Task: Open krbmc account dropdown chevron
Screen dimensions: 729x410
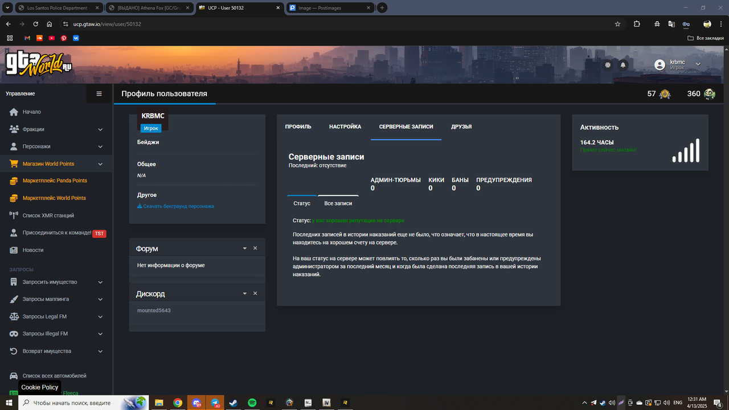Action: (x=698, y=64)
